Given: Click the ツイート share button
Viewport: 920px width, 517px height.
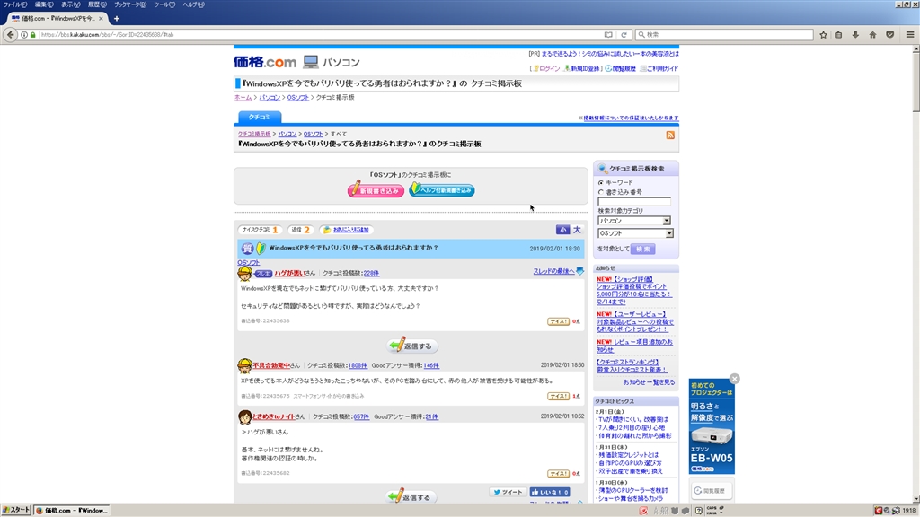Looking at the screenshot, I should click(508, 493).
